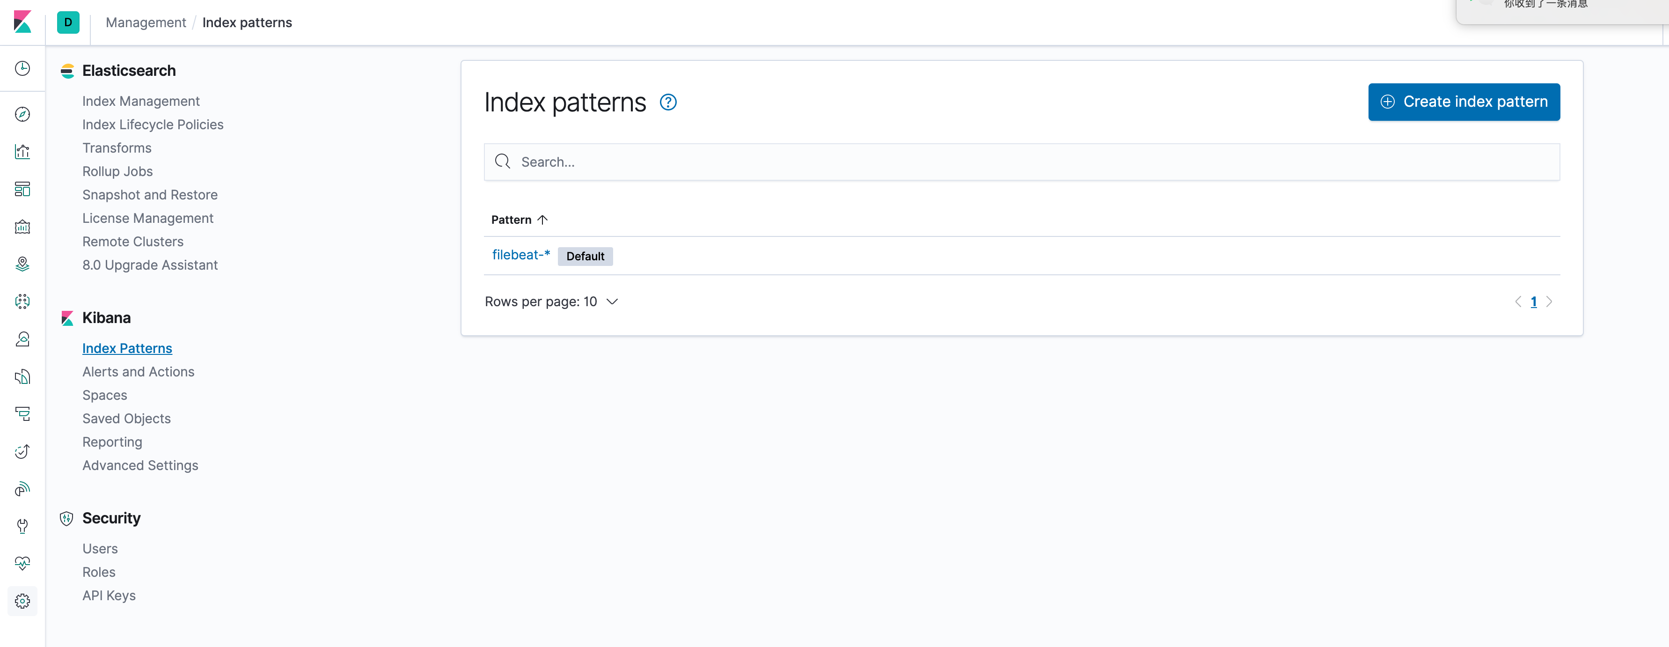Open the filebeat-* index pattern

520,255
